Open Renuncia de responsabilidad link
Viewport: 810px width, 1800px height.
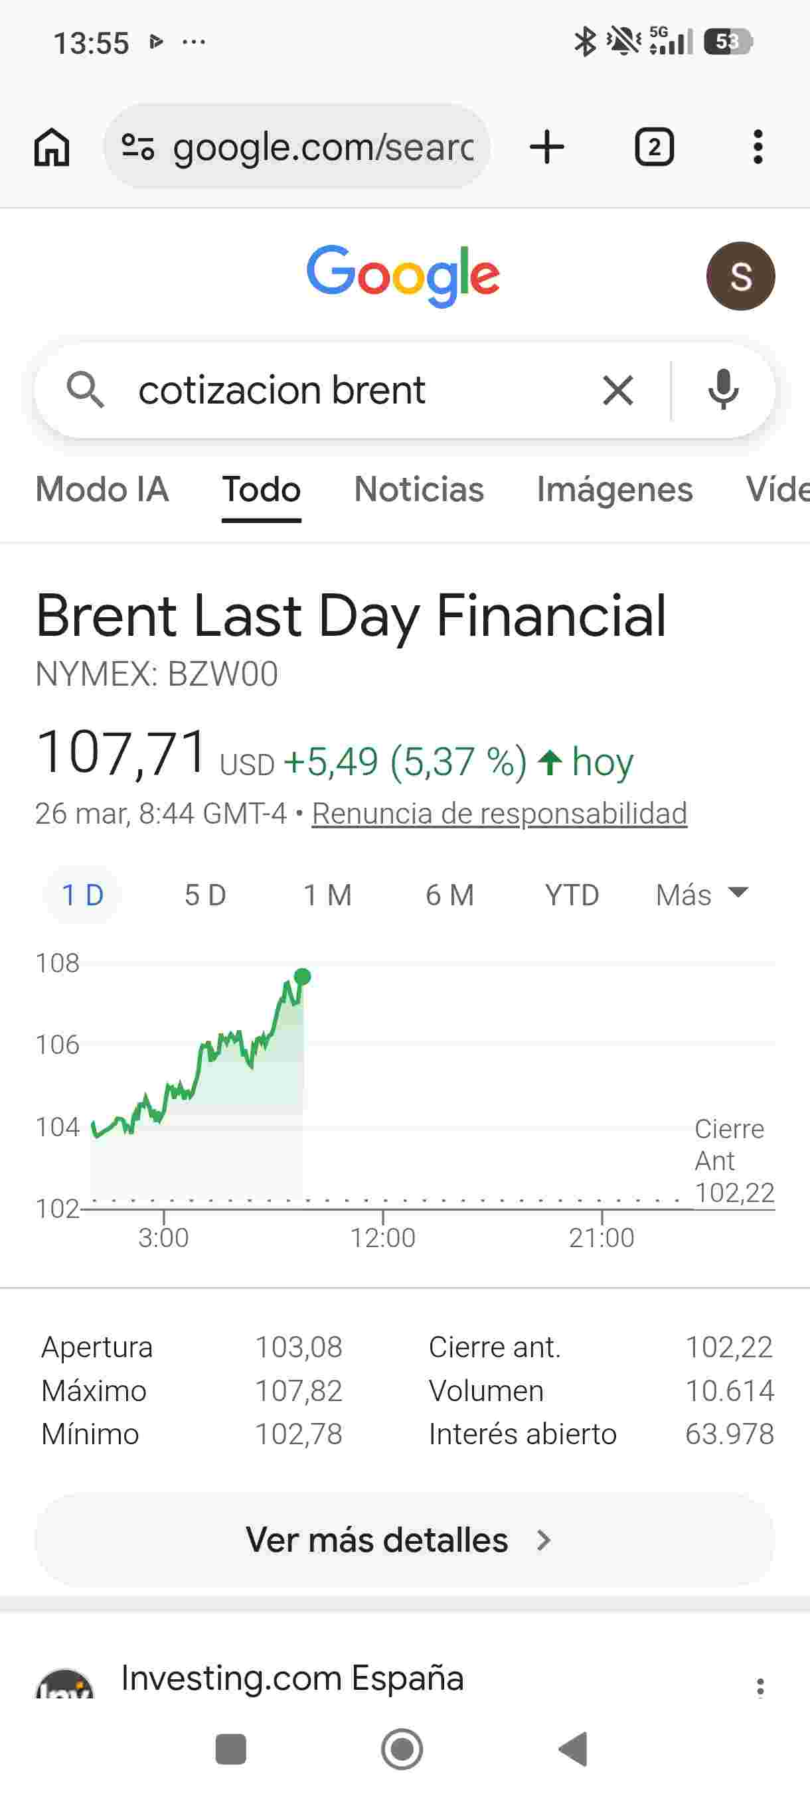click(499, 813)
